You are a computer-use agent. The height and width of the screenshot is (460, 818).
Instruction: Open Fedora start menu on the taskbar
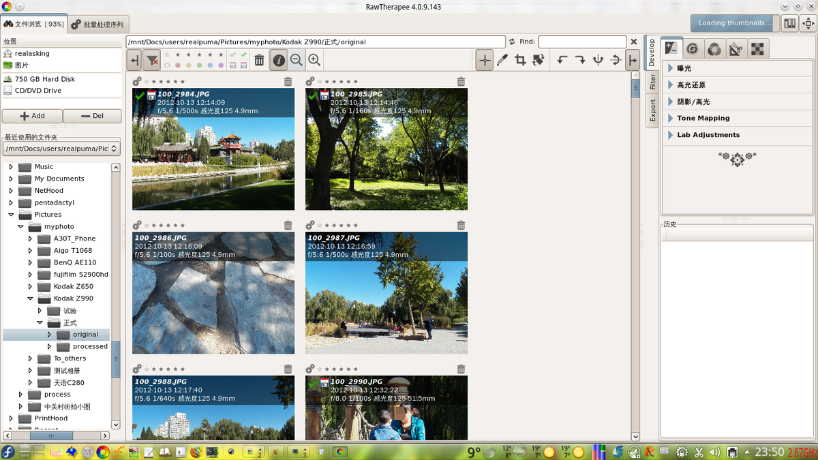point(8,452)
